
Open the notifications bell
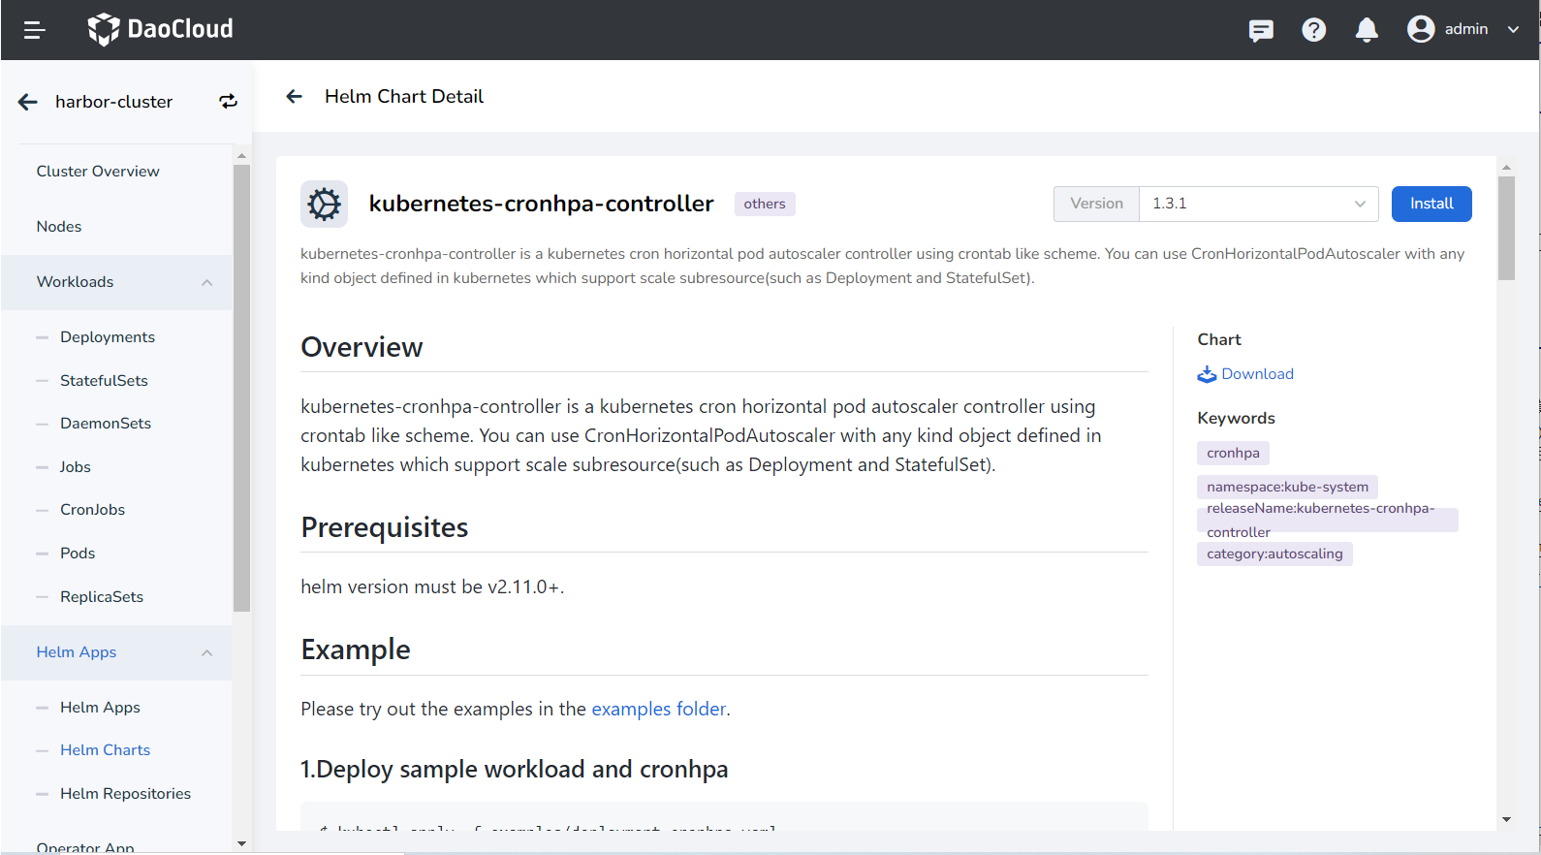tap(1367, 30)
